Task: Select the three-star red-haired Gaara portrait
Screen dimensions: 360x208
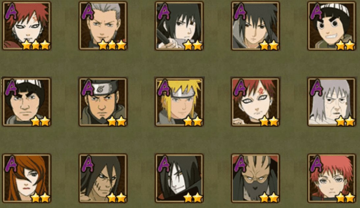Action: click(x=27, y=25)
